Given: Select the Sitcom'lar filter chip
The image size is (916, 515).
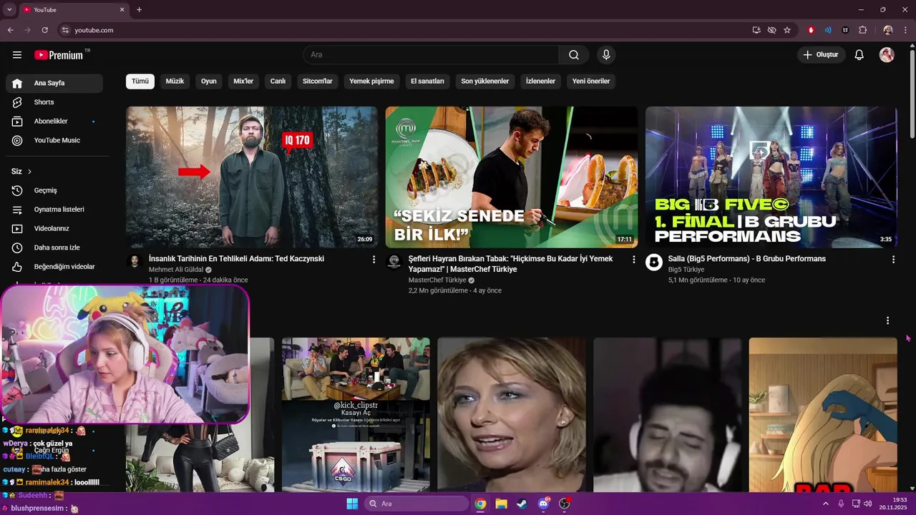Looking at the screenshot, I should [318, 82].
